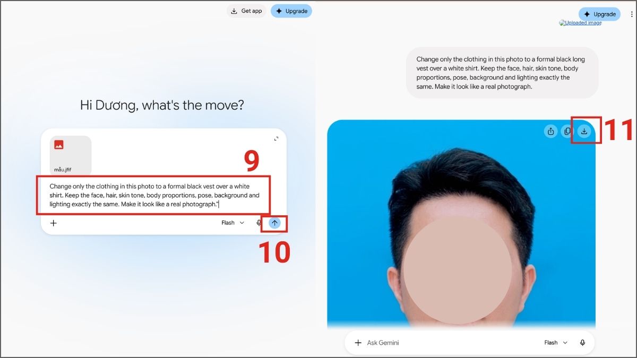Viewport: 637px width, 358px height.
Task: Open the generated portrait image with the blue background
Action: pos(461,224)
